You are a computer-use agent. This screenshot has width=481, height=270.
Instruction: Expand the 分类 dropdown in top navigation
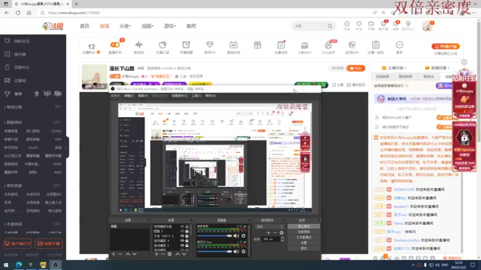pos(125,26)
